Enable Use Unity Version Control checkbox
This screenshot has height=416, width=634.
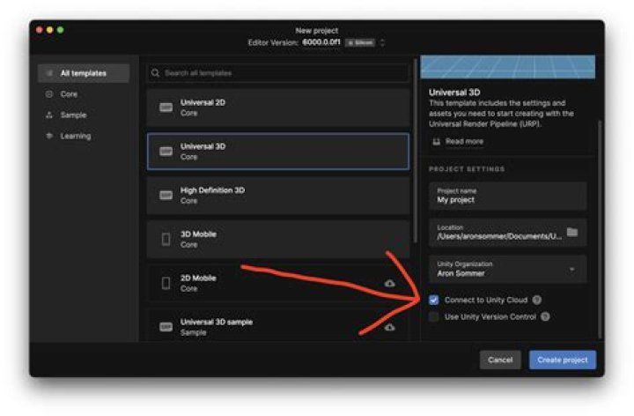(434, 317)
